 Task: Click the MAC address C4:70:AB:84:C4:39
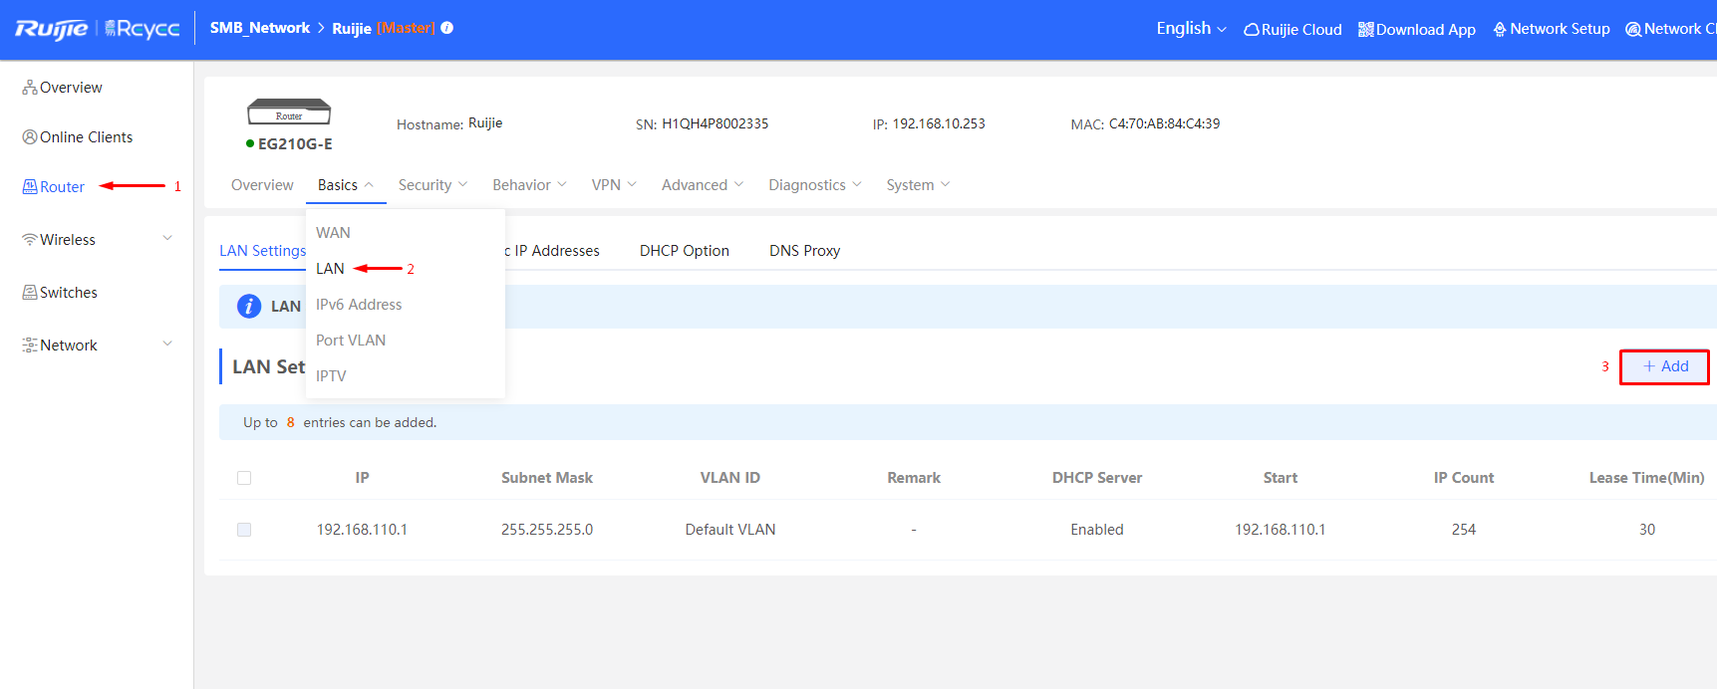coord(1165,123)
